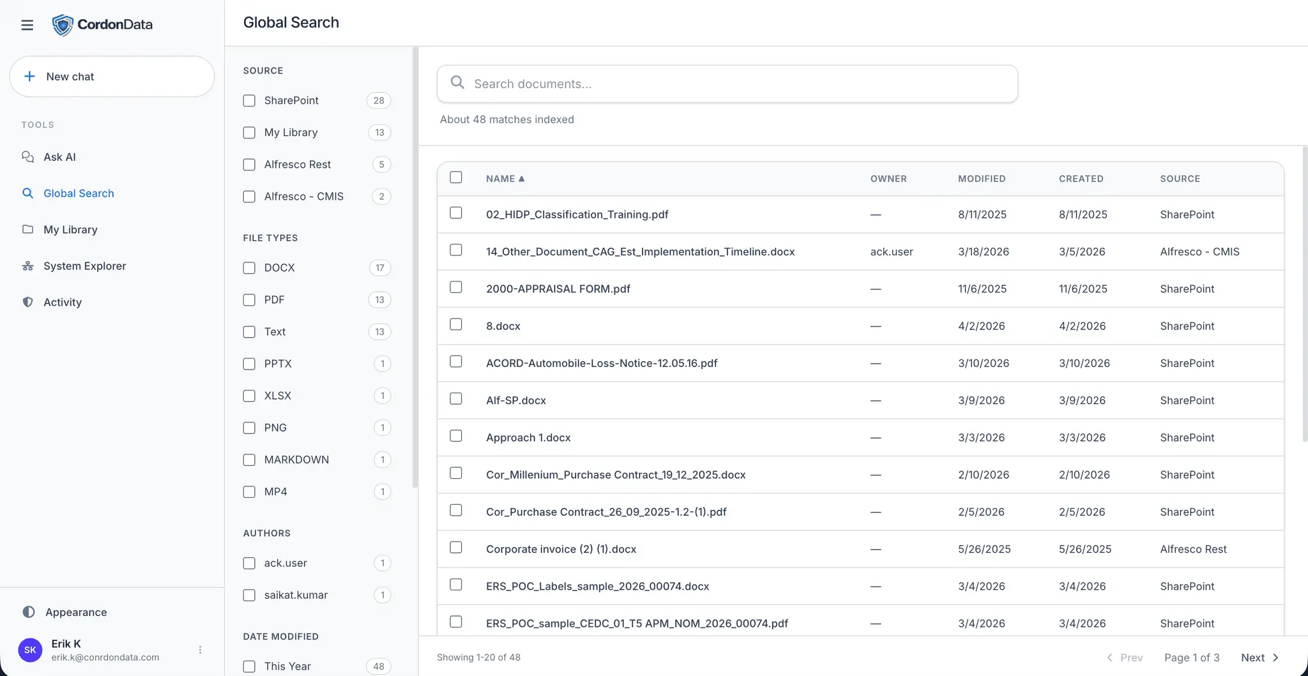Sort by the SOURCE column header
1308x676 pixels.
pyautogui.click(x=1180, y=179)
